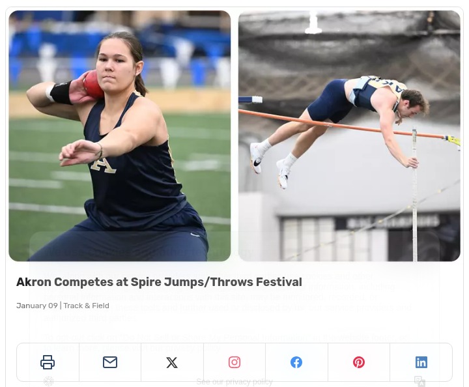Share the article on LinkedIn

pos(421,362)
